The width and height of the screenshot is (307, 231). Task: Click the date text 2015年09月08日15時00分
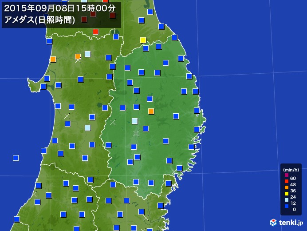60,8
